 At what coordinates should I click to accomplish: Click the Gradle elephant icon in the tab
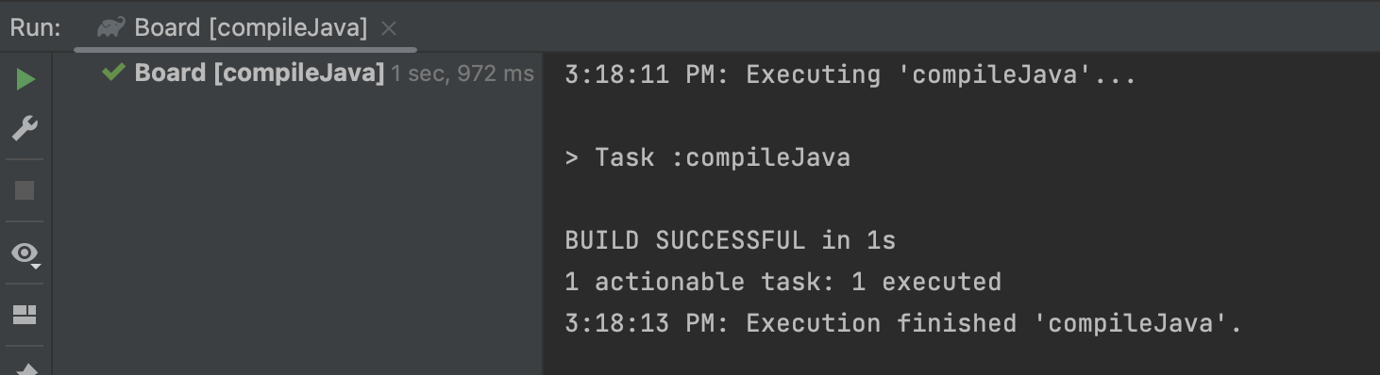click(110, 27)
